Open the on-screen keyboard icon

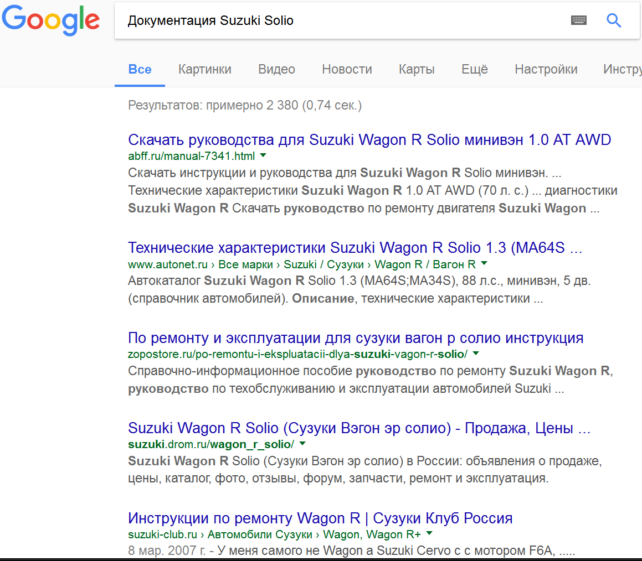click(578, 20)
